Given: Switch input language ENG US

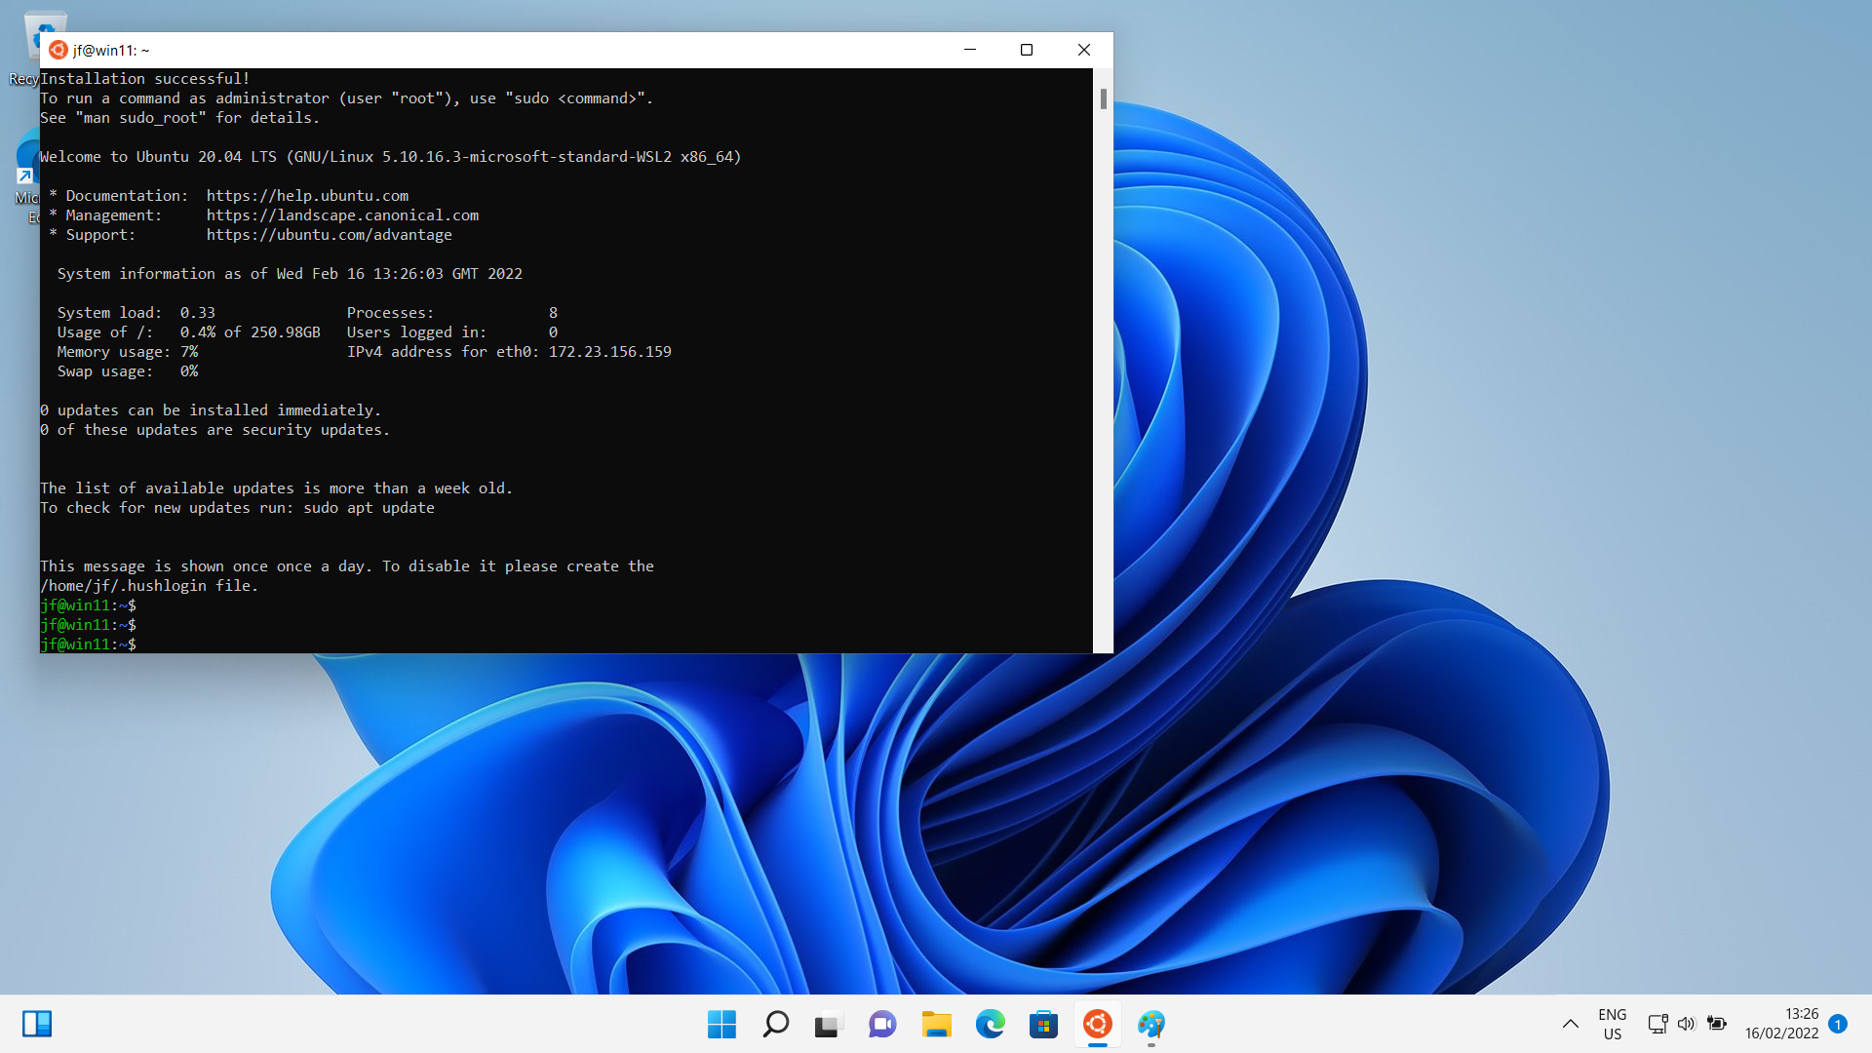Looking at the screenshot, I should click(1613, 1024).
